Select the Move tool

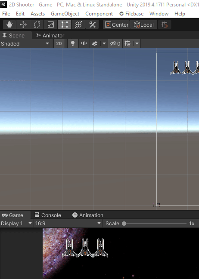tap(23, 25)
